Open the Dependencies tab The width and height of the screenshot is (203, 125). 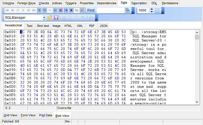click(x=107, y=3)
